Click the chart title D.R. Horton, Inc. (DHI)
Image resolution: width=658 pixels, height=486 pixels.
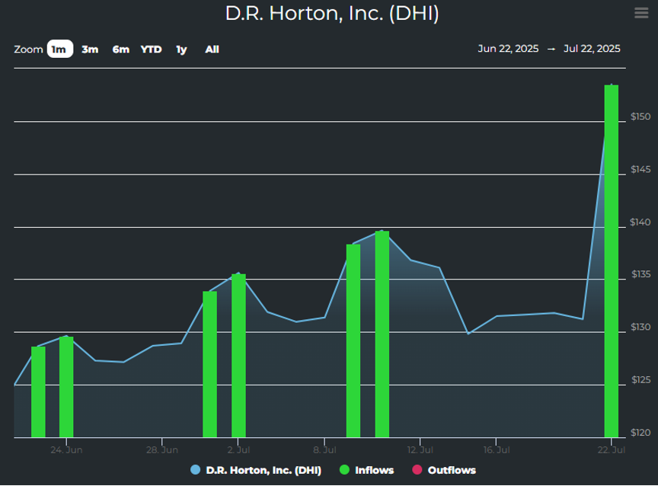(x=332, y=14)
